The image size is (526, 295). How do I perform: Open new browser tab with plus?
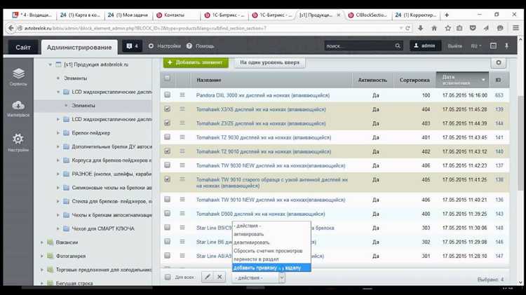tap(447, 15)
